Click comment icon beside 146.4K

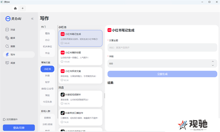tap(62, 43)
